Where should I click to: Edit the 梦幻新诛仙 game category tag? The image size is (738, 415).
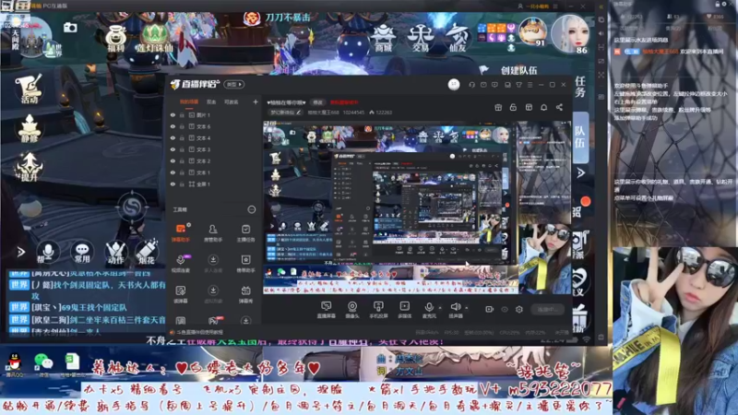285,113
